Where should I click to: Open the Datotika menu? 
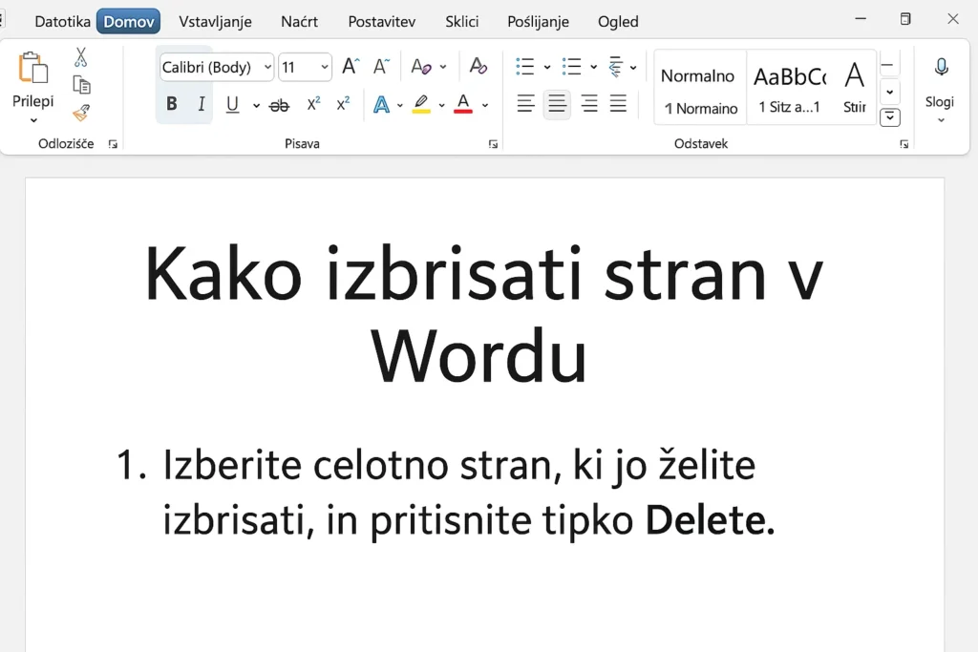(62, 21)
